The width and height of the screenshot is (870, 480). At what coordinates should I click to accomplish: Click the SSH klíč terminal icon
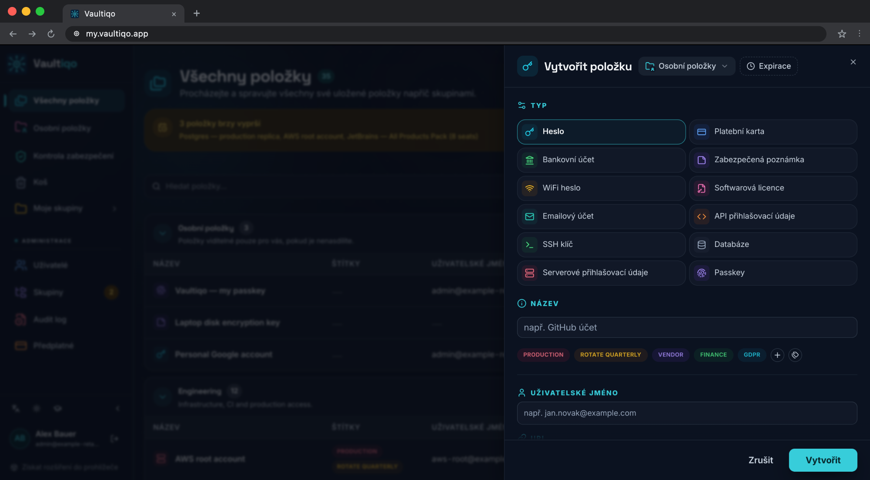pyautogui.click(x=529, y=245)
